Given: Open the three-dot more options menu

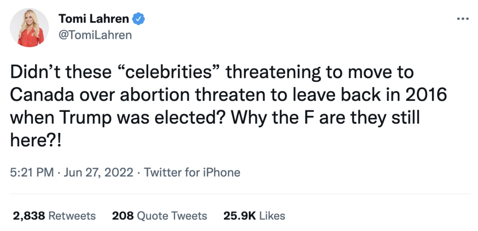Looking at the screenshot, I should (x=462, y=19).
